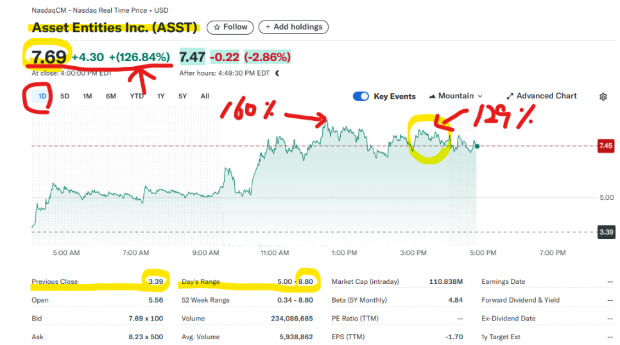Click the Ex-Dividend Date label
Viewport: 620px width, 345px height.
click(508, 319)
